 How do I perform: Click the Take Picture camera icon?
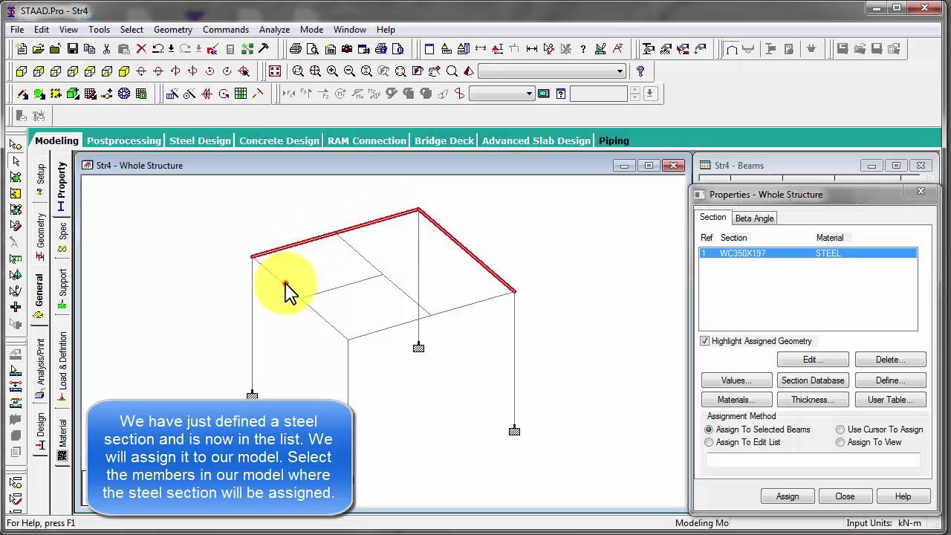point(347,49)
